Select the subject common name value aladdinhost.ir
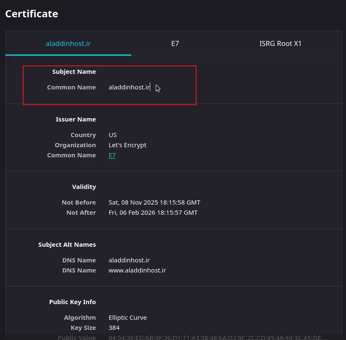Viewport: 346px width, 340px height. 129,87
